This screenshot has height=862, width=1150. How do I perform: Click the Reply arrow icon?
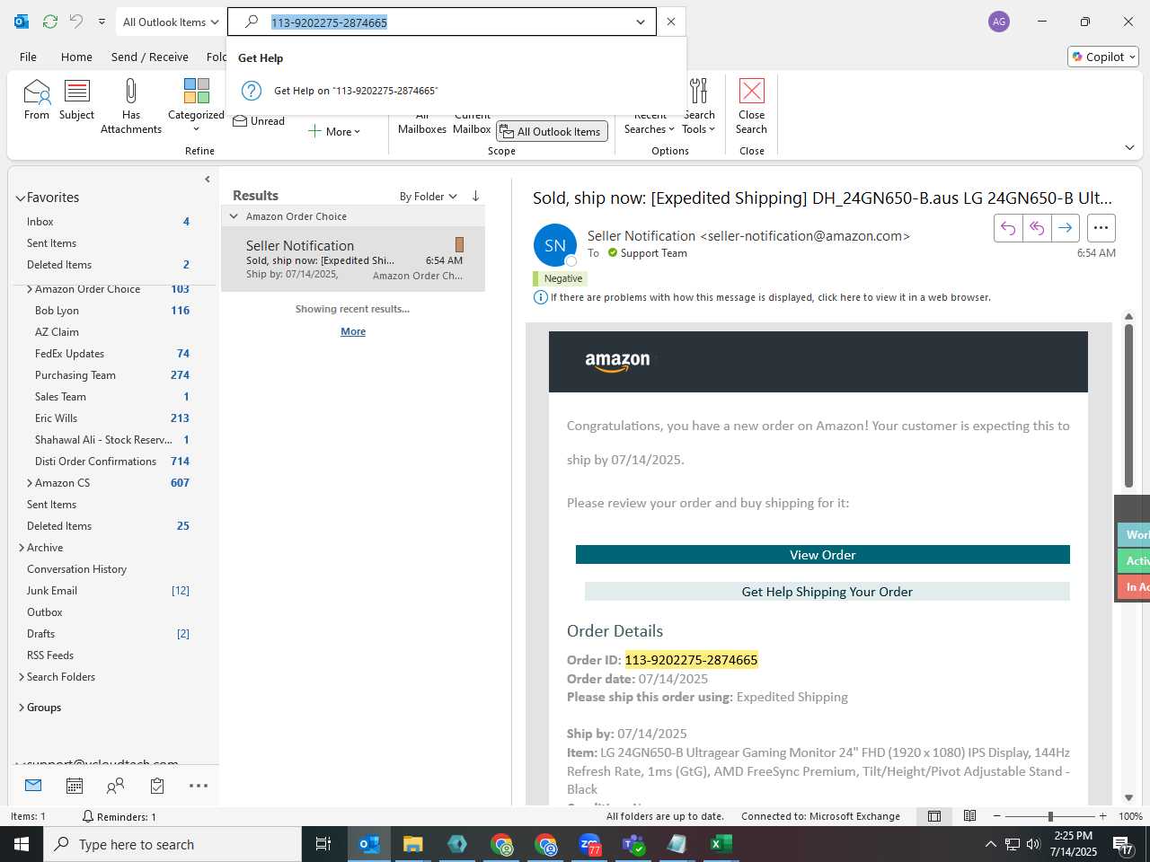(x=1008, y=228)
